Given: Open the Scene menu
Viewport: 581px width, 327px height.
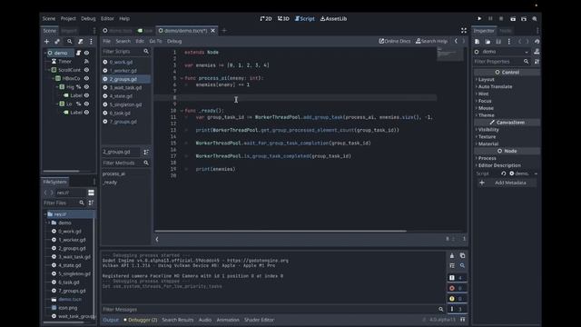Looking at the screenshot, I should coord(49,18).
